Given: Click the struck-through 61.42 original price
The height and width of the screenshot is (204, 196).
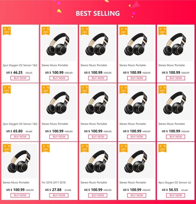Looking at the screenshot, I should click(185, 190).
